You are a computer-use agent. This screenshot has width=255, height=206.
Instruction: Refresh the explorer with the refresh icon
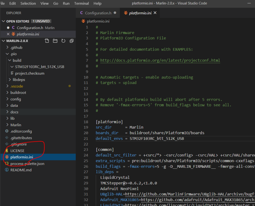pyautogui.click(x=63, y=41)
